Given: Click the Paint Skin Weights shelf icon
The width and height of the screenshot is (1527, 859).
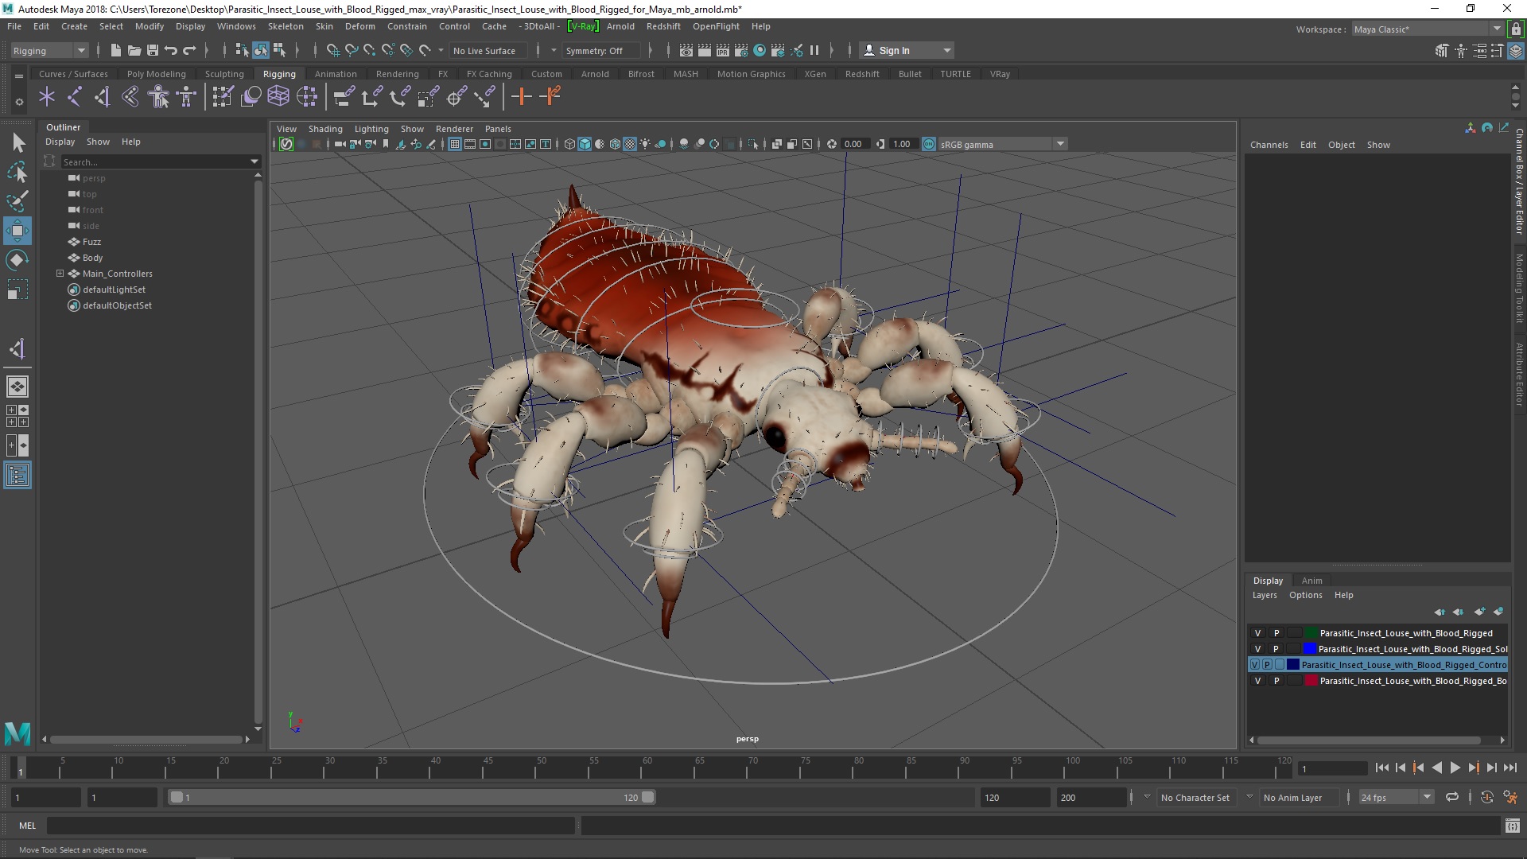Looking at the screenshot, I should click(222, 97).
